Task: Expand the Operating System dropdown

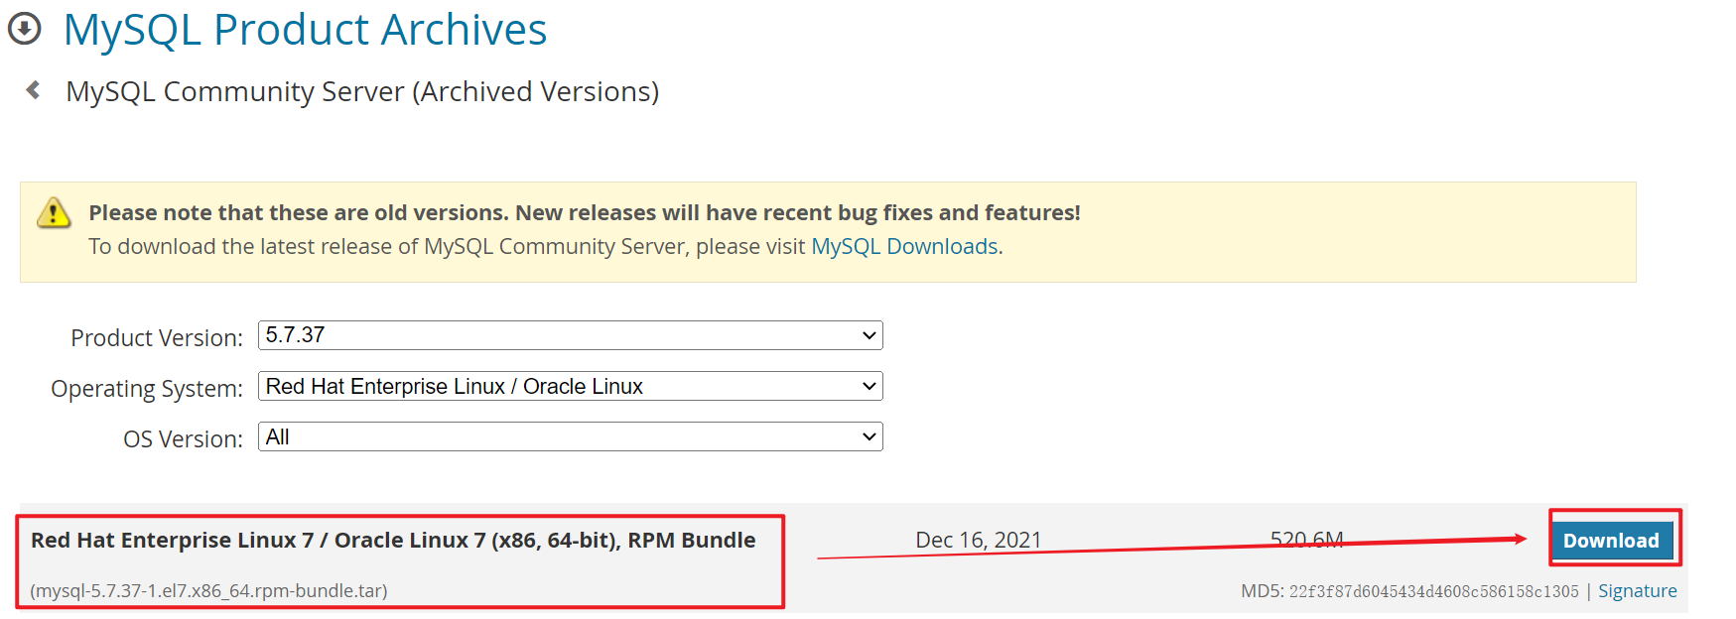Action: (x=570, y=386)
